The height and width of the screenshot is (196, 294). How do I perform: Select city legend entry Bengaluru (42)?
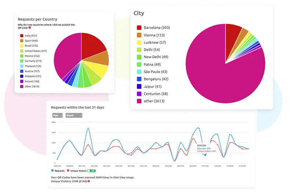[x=153, y=79]
